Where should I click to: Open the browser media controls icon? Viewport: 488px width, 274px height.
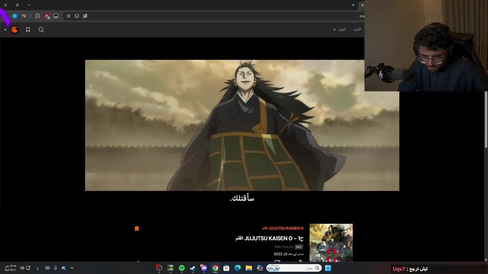coord(24,16)
